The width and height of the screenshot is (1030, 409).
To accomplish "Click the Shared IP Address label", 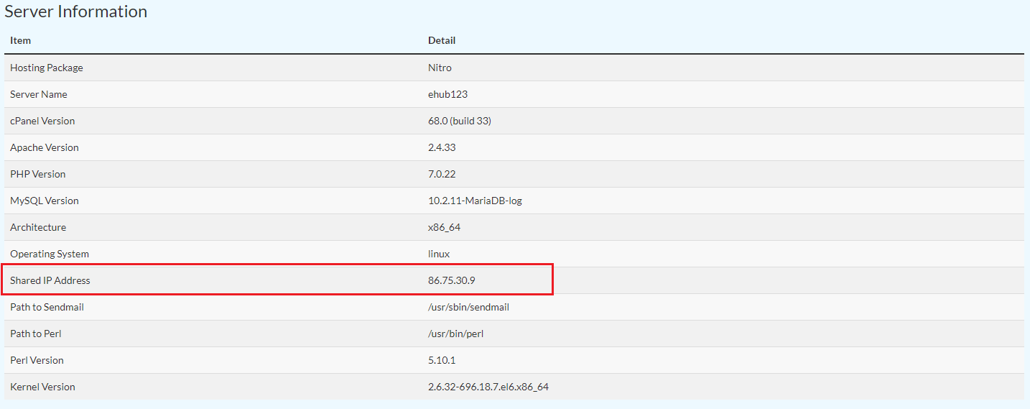I will pos(50,280).
